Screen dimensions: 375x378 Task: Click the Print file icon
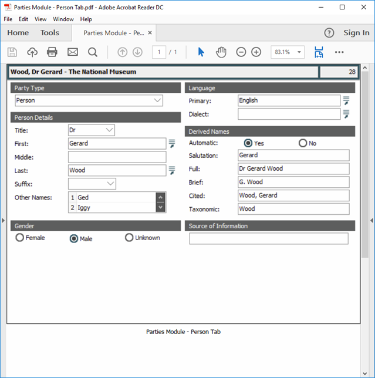pos(52,52)
